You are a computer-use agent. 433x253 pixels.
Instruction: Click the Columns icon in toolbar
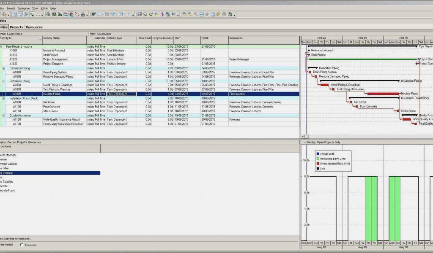100,14
